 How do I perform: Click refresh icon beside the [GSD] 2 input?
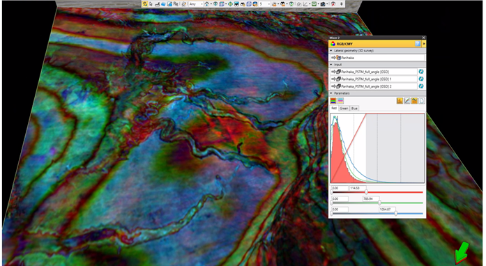[x=421, y=86]
